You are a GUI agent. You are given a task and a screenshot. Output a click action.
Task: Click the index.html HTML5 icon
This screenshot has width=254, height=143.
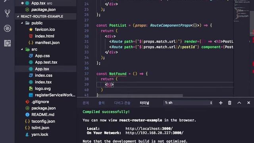(x=31, y=36)
